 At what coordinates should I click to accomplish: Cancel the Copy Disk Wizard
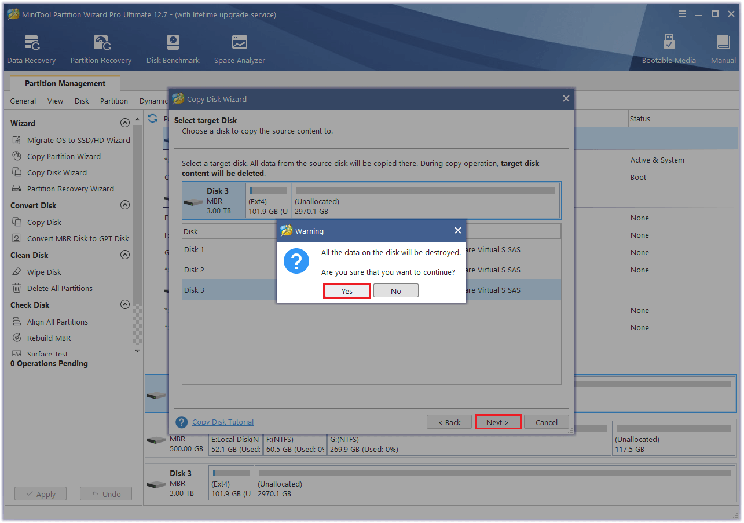[547, 422]
